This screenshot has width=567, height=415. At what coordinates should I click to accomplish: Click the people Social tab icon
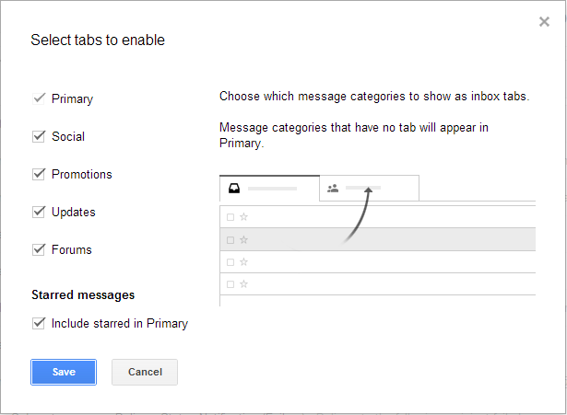click(333, 189)
